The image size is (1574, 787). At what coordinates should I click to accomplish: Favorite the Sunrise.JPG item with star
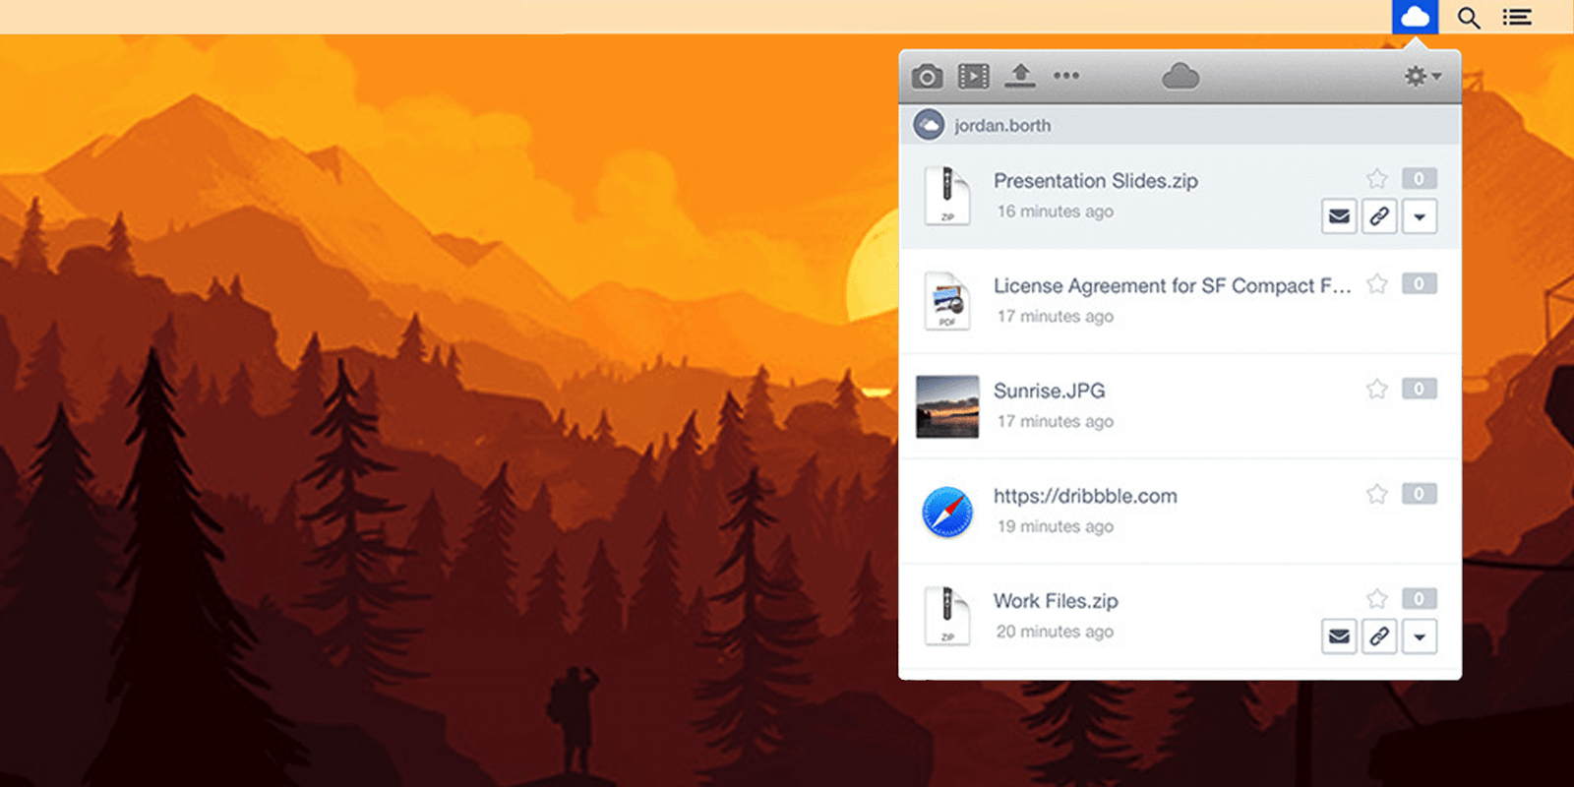tap(1376, 390)
